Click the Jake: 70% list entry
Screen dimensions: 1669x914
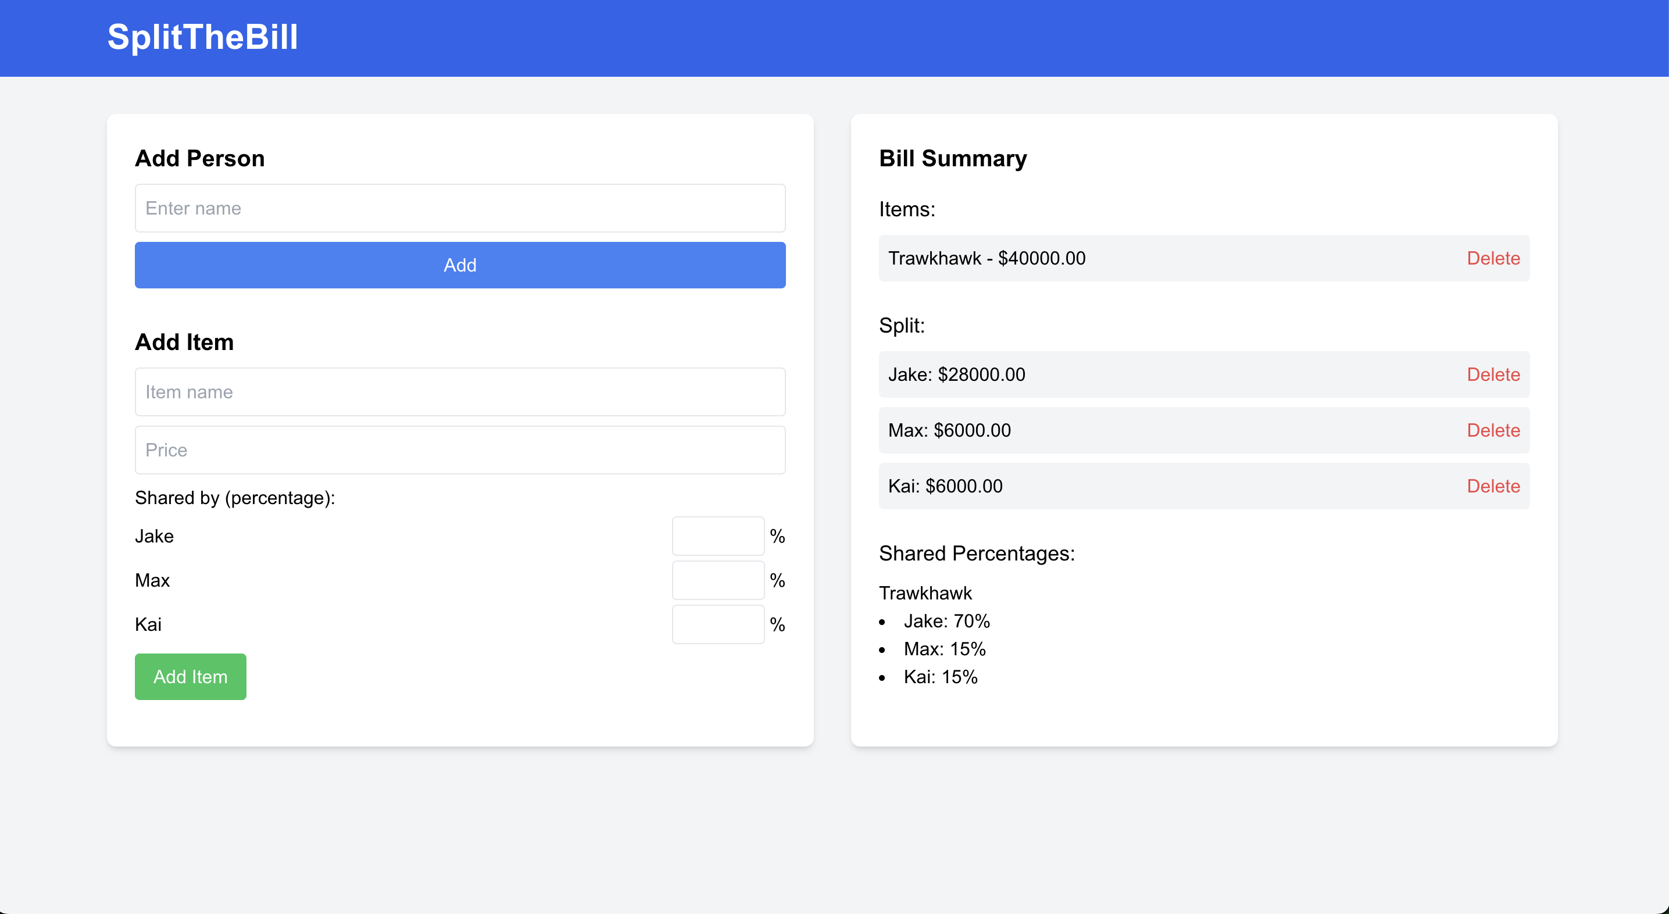coord(946,621)
